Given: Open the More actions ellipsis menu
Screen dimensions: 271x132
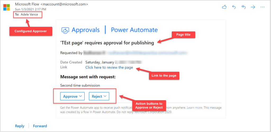Looking at the screenshot, I should (263, 7).
